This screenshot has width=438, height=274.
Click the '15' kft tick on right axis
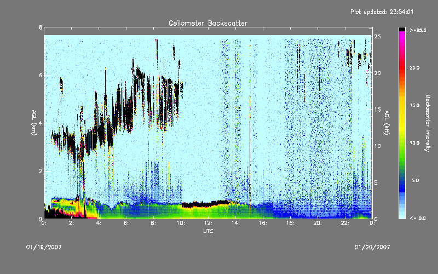[378, 110]
